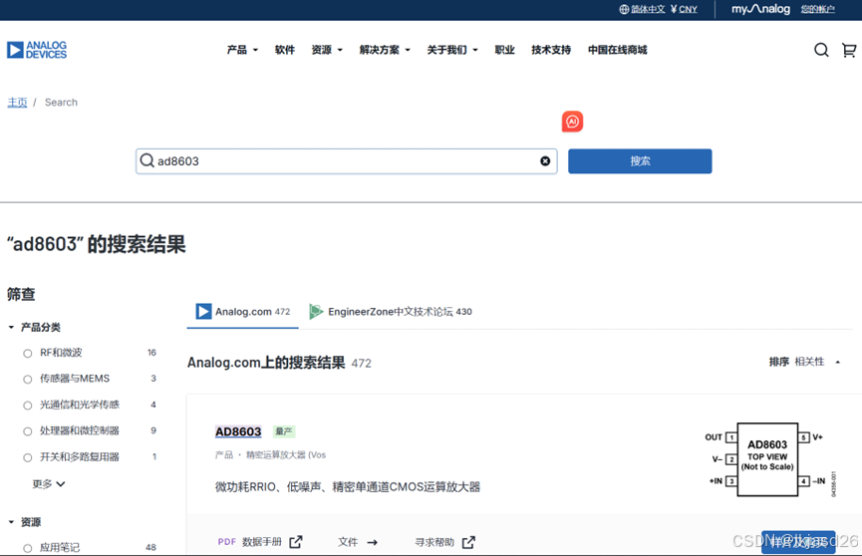862x556 pixels.
Task: Select the 光通信和光学传感 filter radio button
Action: (x=28, y=406)
